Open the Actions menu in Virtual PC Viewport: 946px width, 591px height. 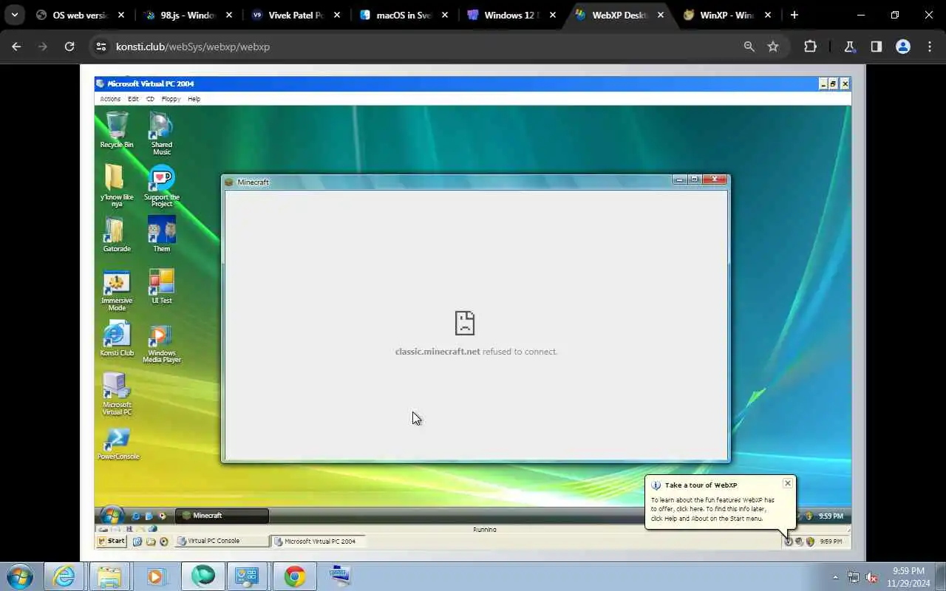coord(110,99)
